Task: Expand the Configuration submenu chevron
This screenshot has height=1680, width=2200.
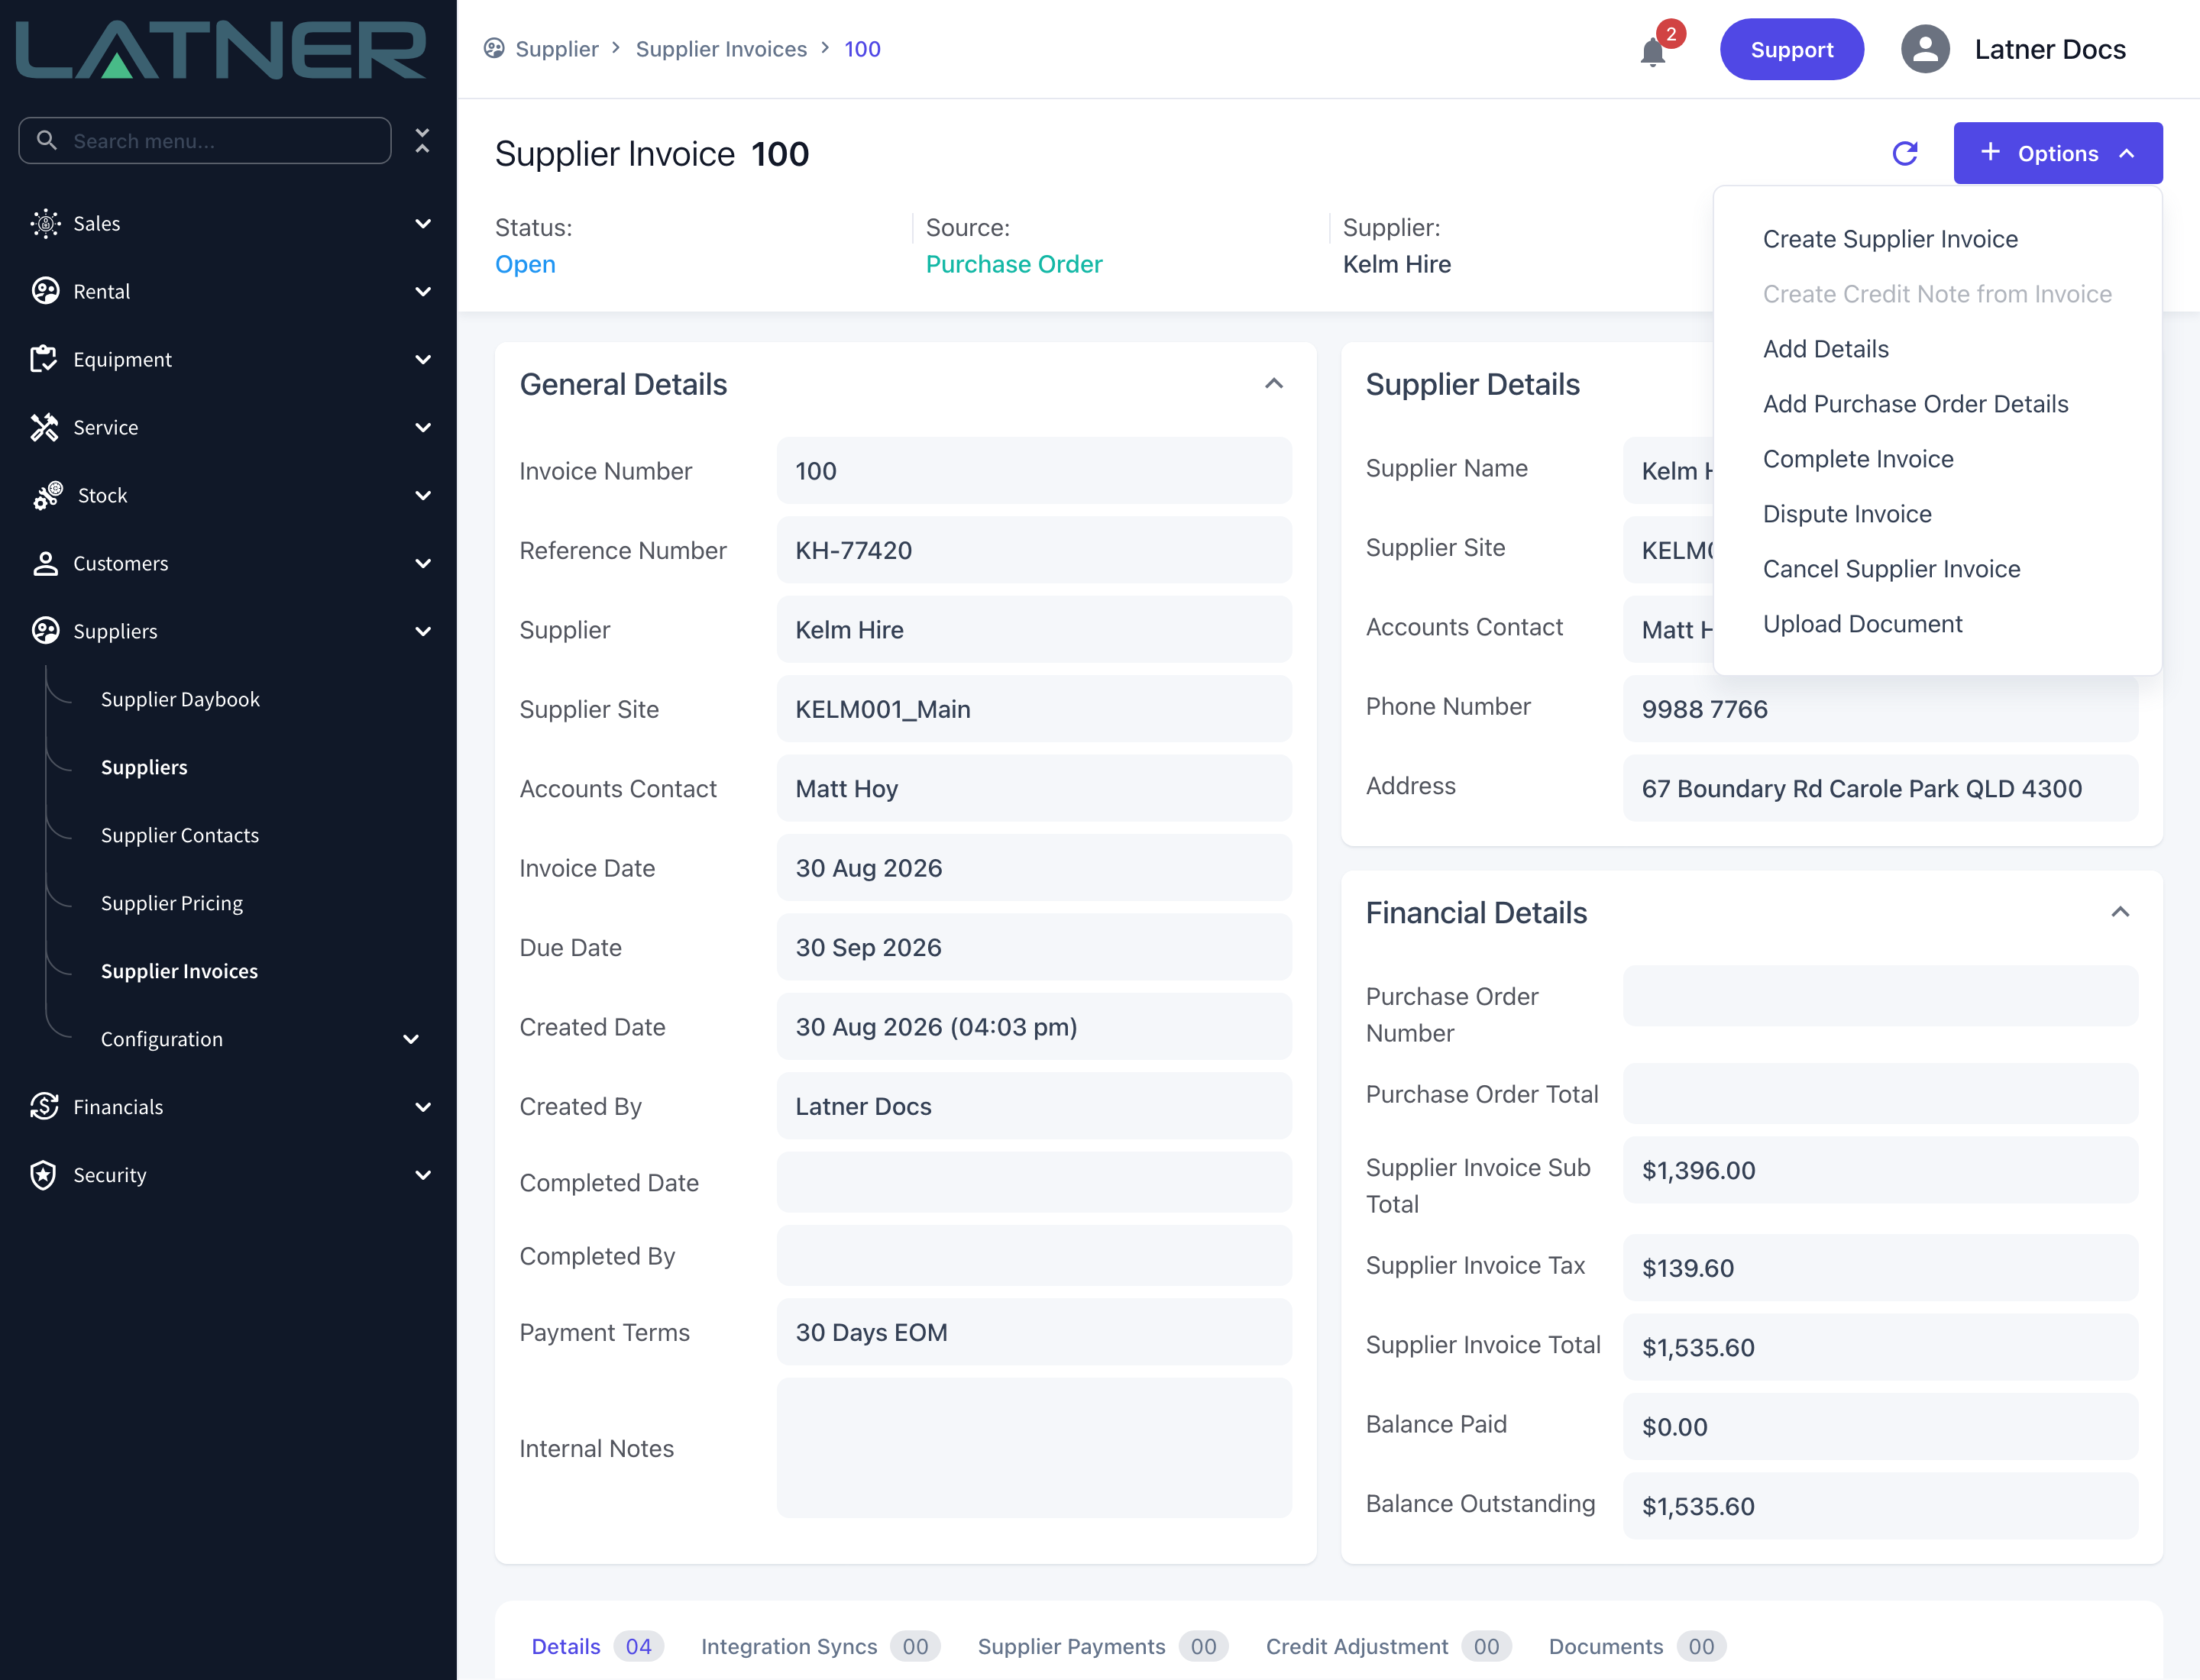Action: [410, 1039]
